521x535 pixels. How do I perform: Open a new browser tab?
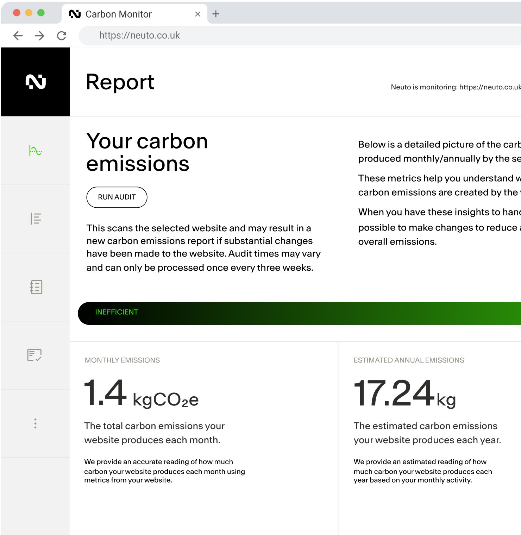pos(216,14)
